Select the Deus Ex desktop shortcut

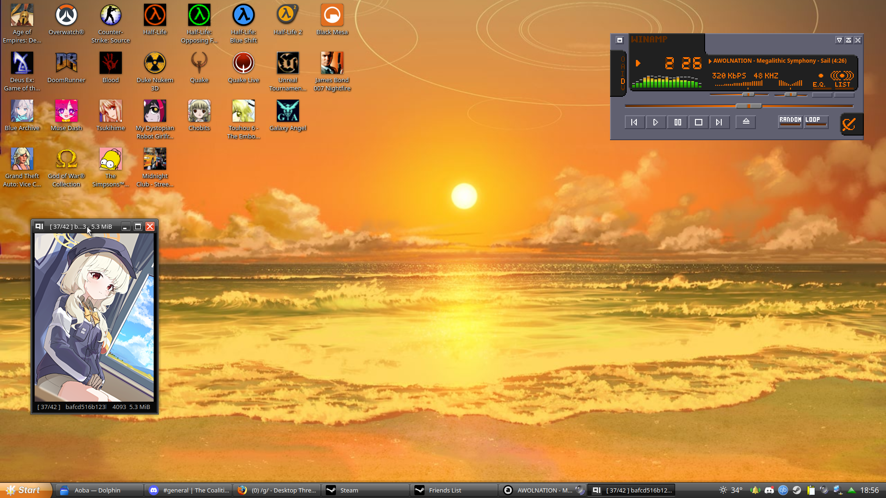(22, 71)
